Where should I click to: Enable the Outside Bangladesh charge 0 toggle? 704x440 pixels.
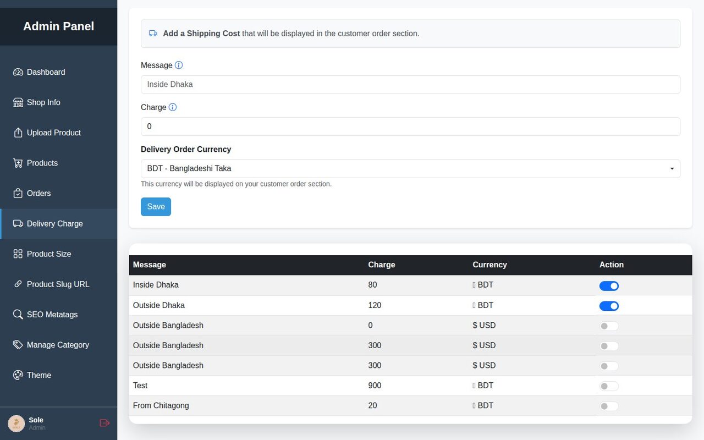point(609,326)
